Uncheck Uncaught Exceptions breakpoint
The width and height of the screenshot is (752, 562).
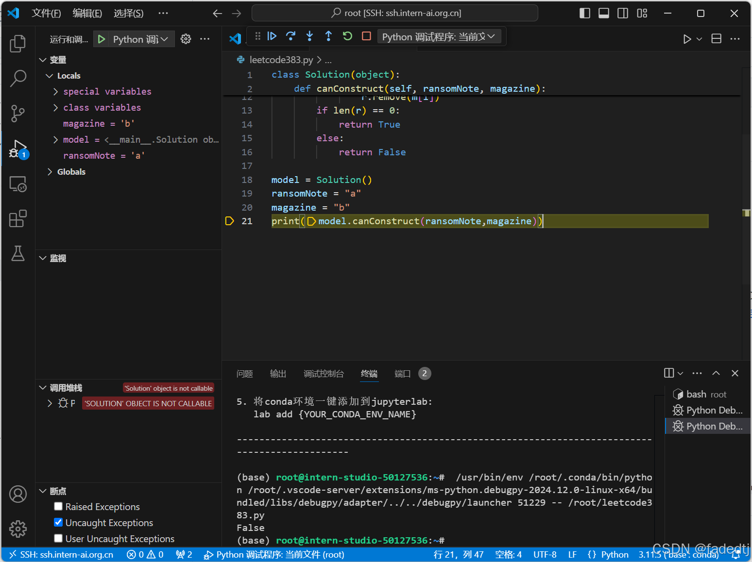point(58,522)
